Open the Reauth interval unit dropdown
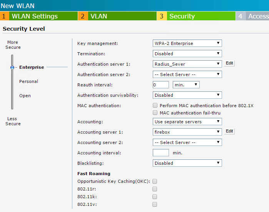 (x=186, y=85)
